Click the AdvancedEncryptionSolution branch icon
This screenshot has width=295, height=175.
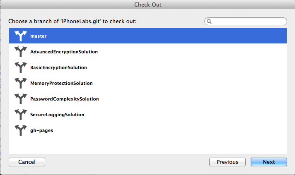tap(20, 52)
